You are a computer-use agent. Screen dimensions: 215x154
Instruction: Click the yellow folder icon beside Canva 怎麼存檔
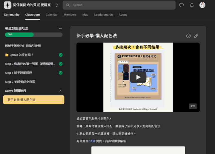(7, 55)
